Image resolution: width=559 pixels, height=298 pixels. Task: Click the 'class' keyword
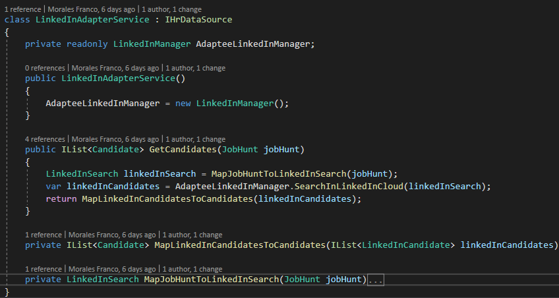coord(17,19)
